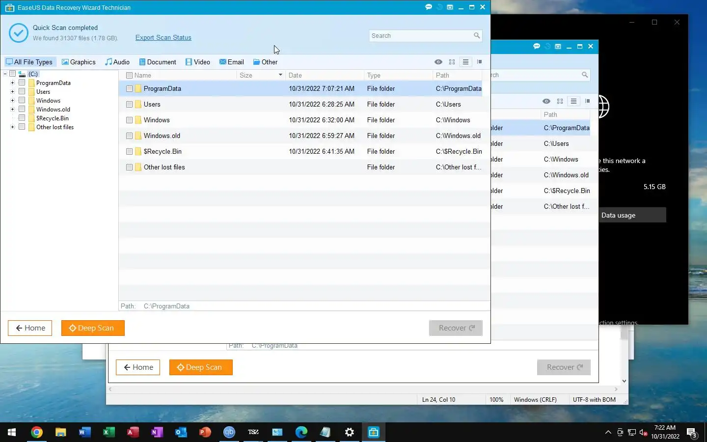This screenshot has height=442, width=707.
Task: Switch to the Document file type tab
Action: coord(158,62)
